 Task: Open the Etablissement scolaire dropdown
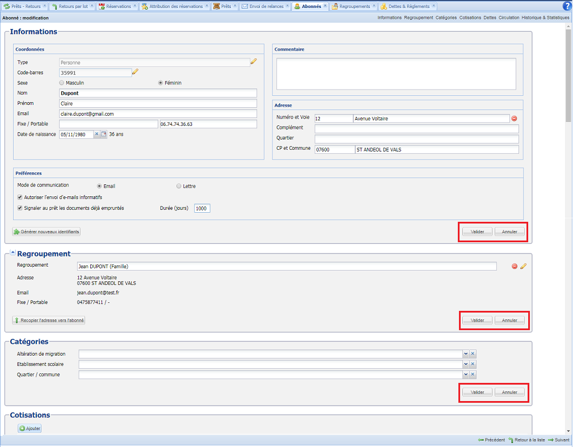(x=466, y=364)
